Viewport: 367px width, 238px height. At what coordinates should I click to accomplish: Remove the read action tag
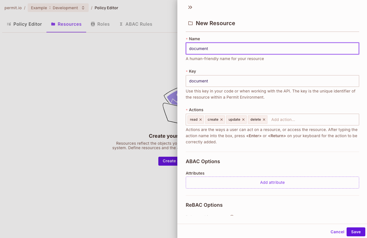tap(201, 119)
